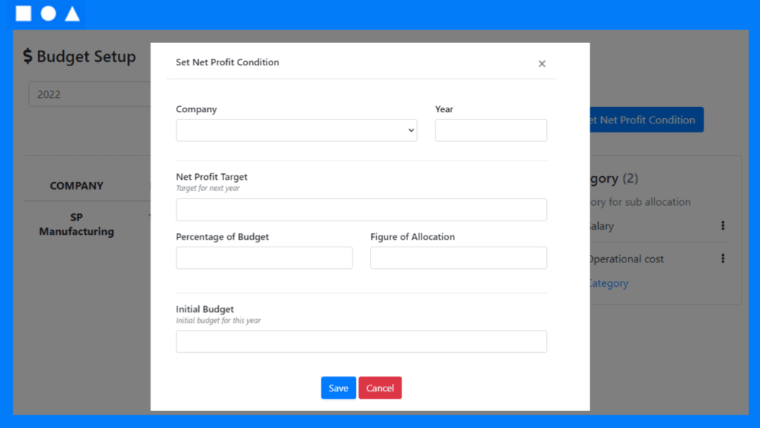Screen dimensions: 760x428
Task: Click the white triangle icon in top bar
Action: pyautogui.click(x=72, y=13)
